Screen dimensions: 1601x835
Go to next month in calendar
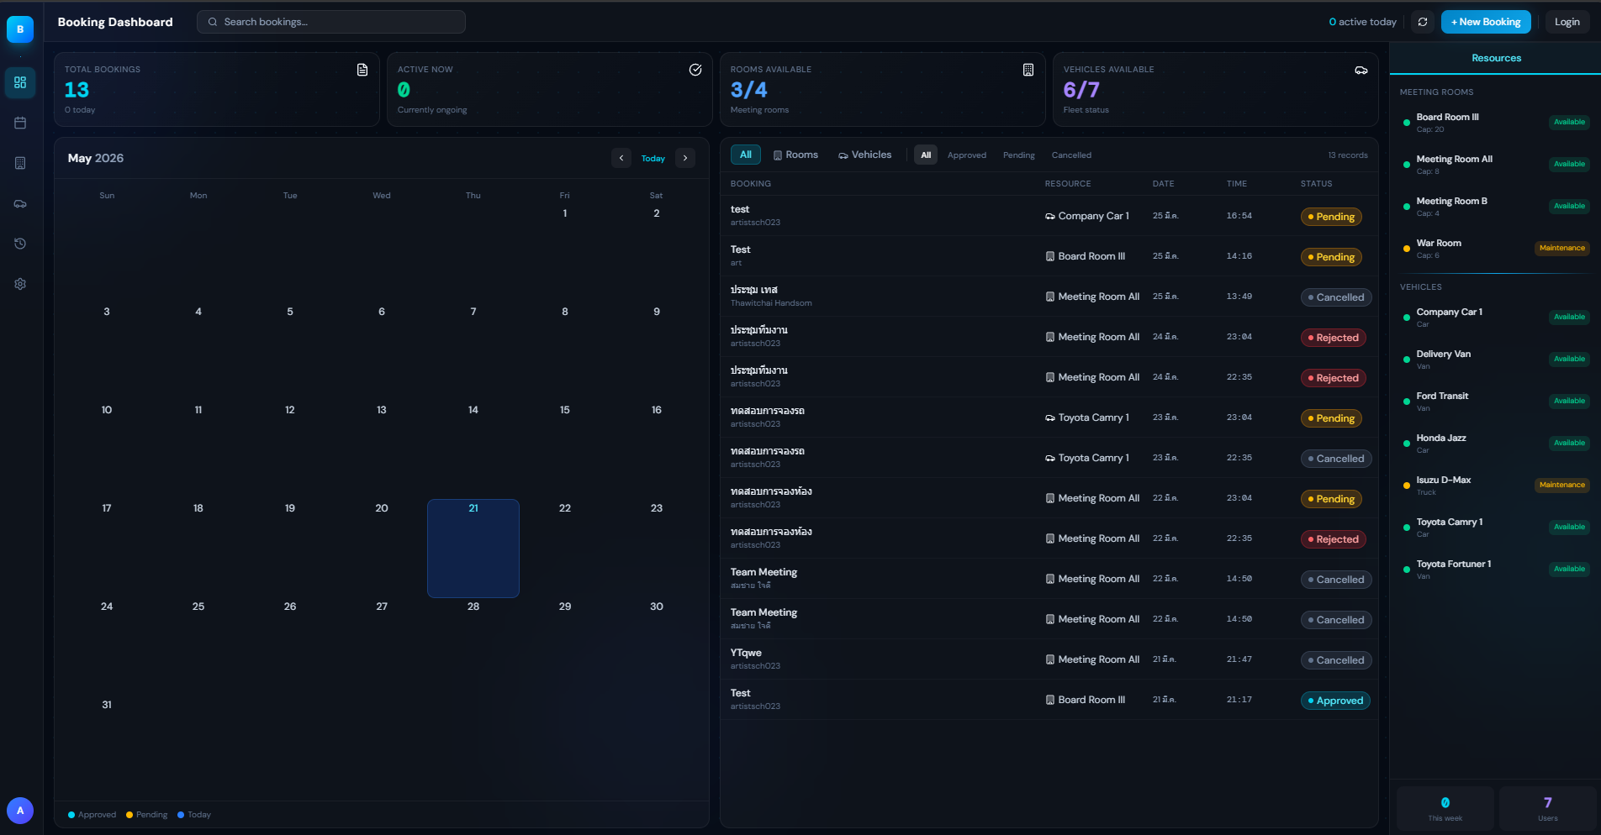tap(685, 158)
